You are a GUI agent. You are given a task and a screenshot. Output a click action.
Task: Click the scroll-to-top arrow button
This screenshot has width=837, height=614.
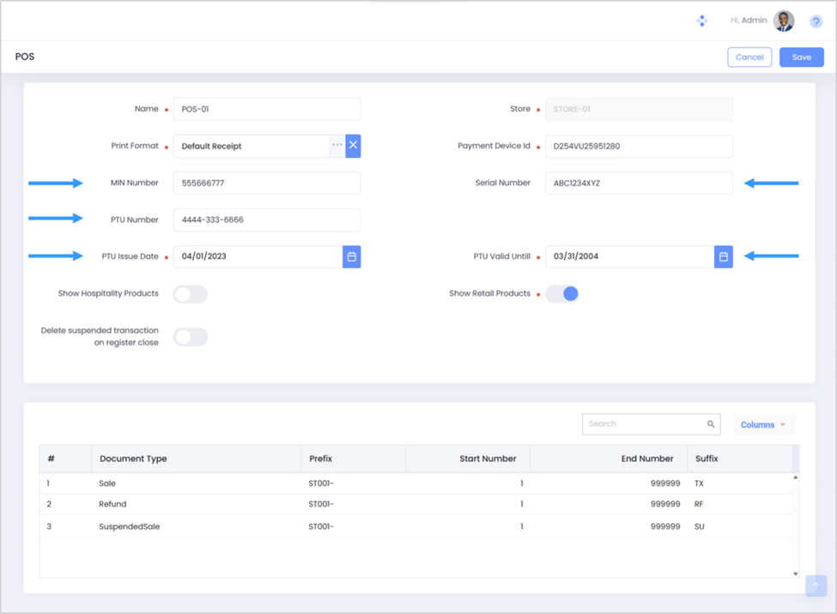click(x=816, y=586)
